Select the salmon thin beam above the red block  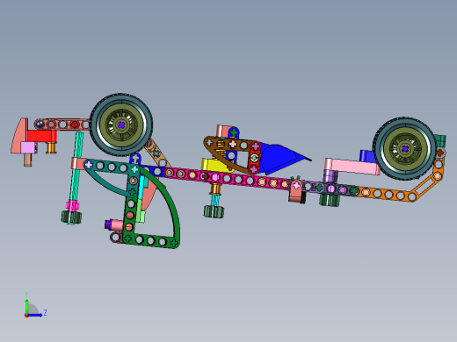point(63,125)
